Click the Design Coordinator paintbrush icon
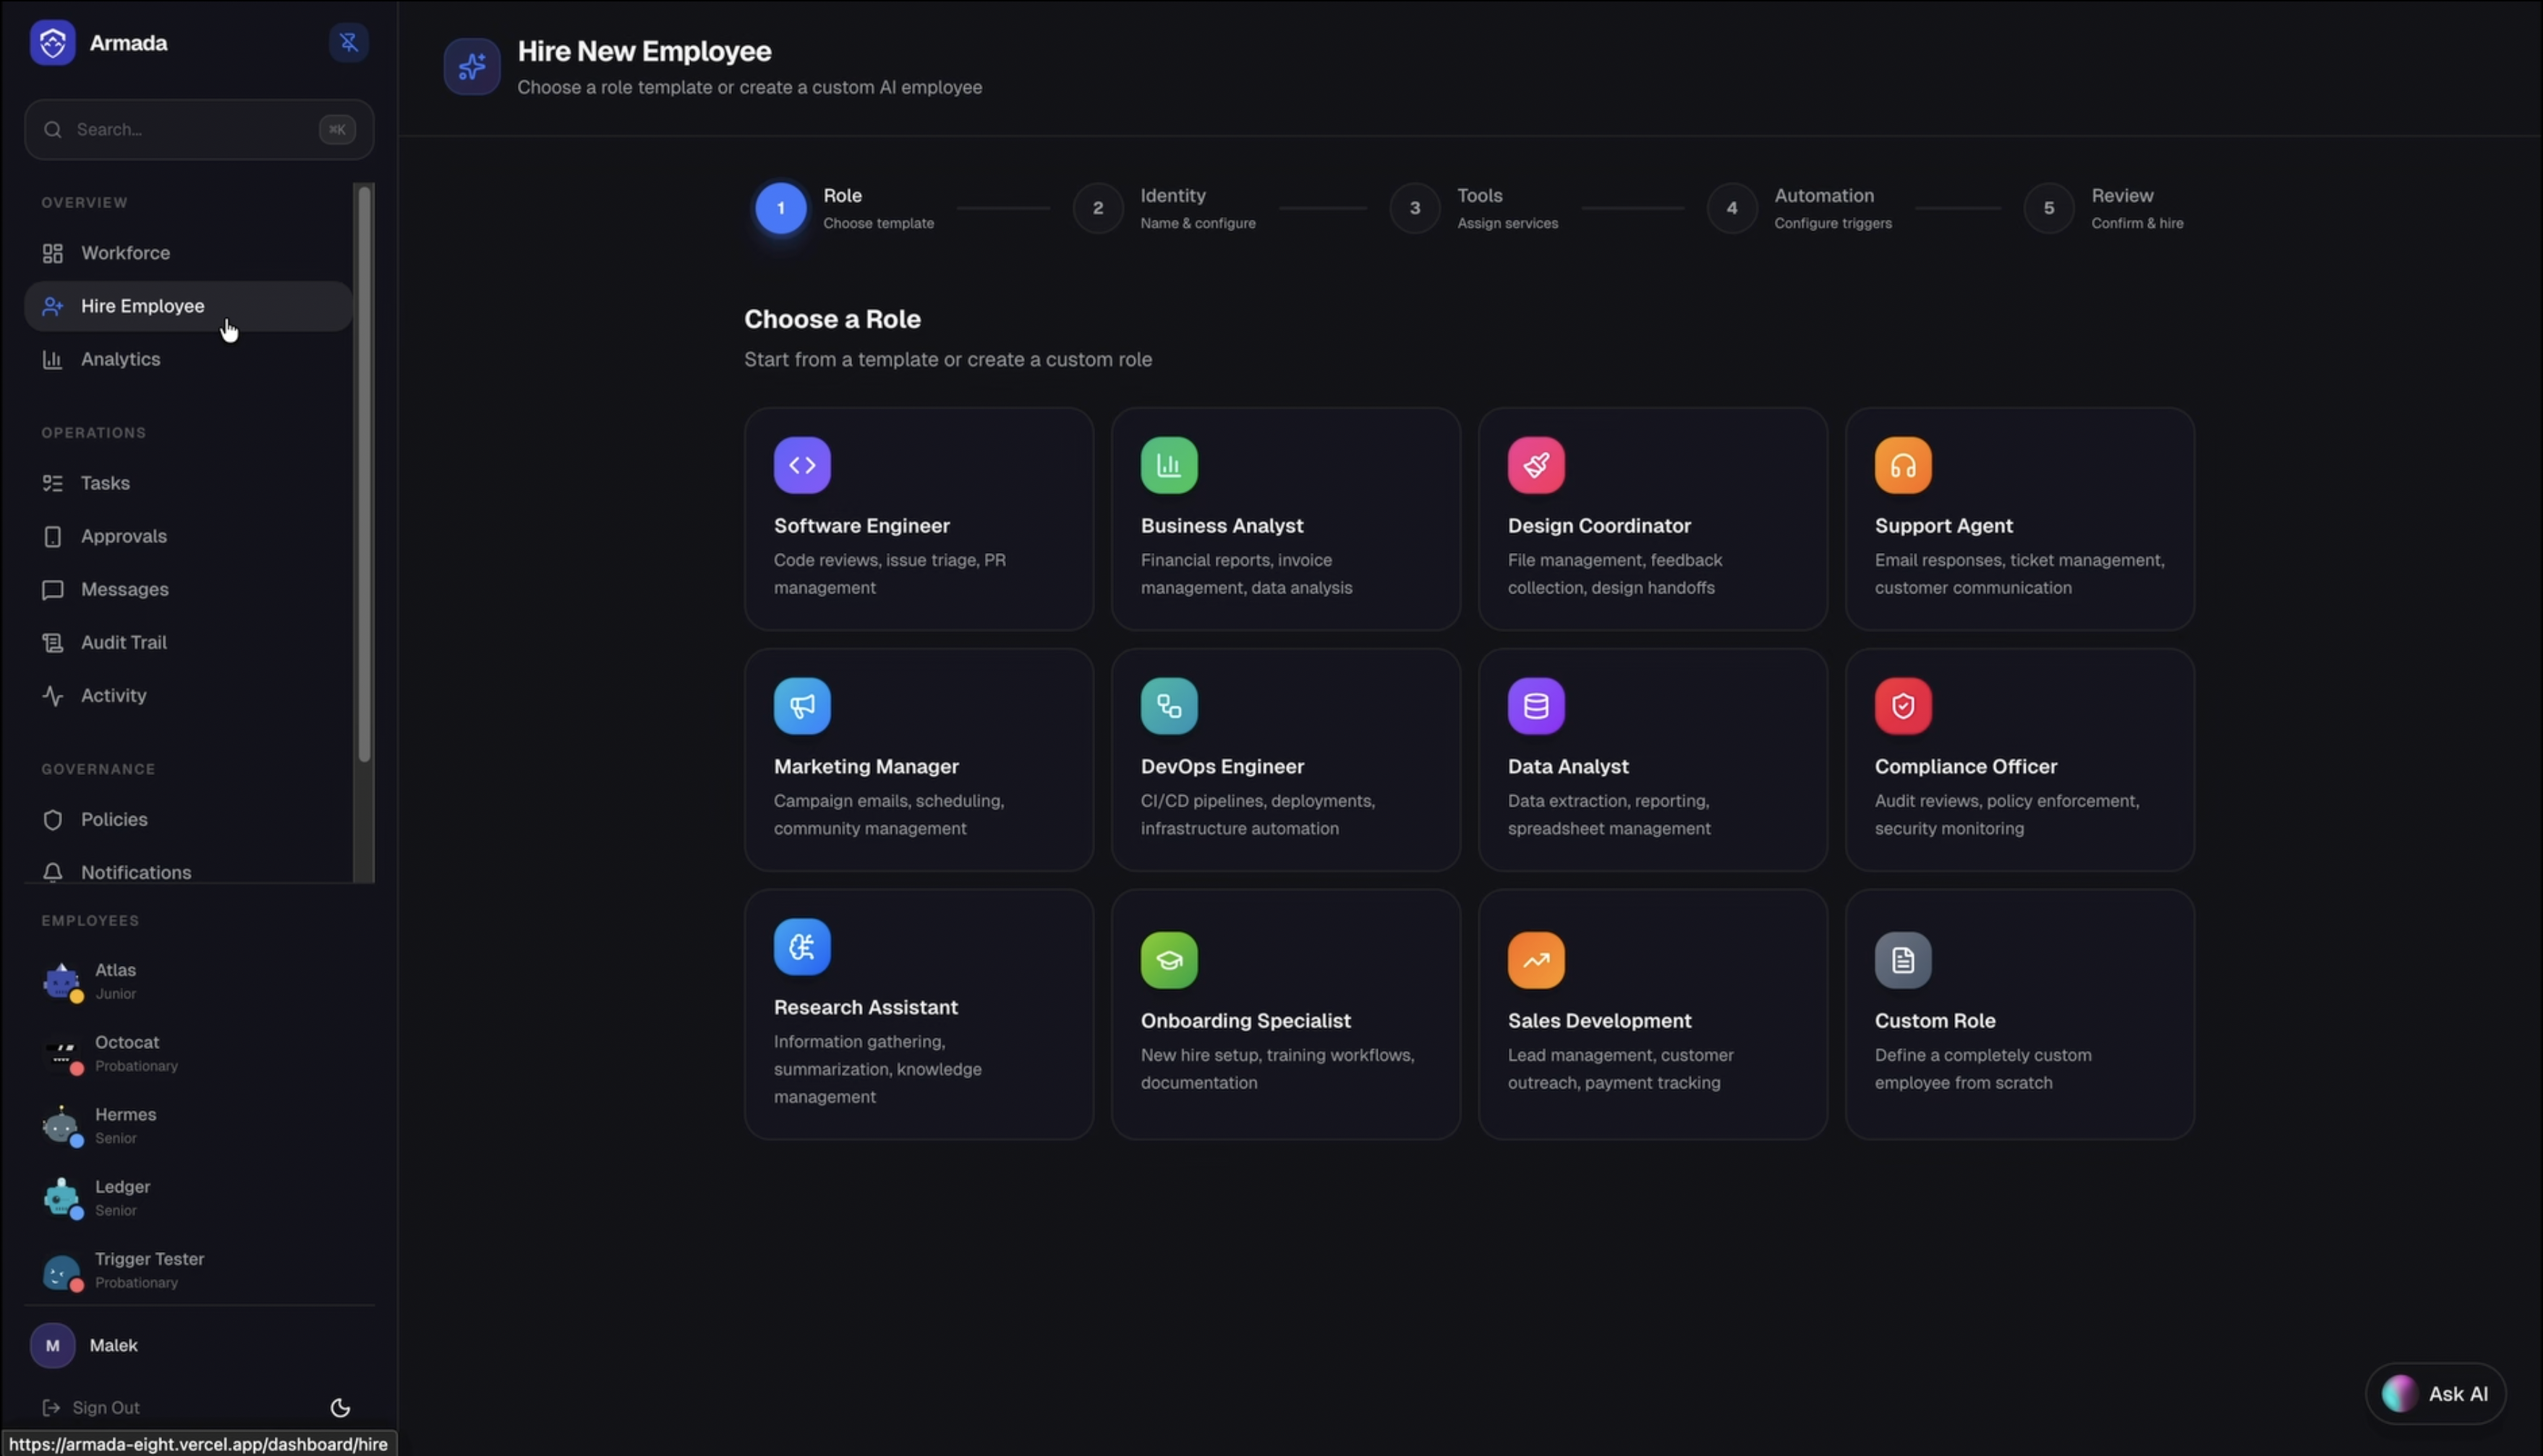The width and height of the screenshot is (2543, 1456). pyautogui.click(x=1535, y=465)
